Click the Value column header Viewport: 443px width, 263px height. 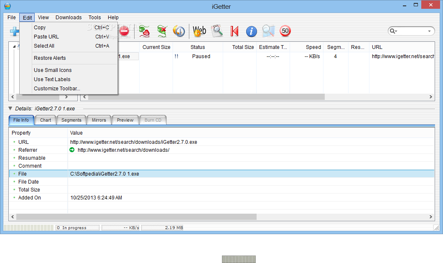(251, 133)
